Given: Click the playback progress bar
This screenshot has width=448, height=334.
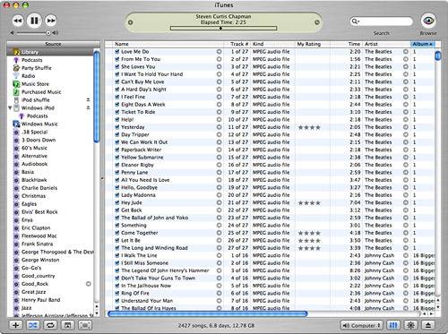Looking at the screenshot, I should click(x=223, y=29).
